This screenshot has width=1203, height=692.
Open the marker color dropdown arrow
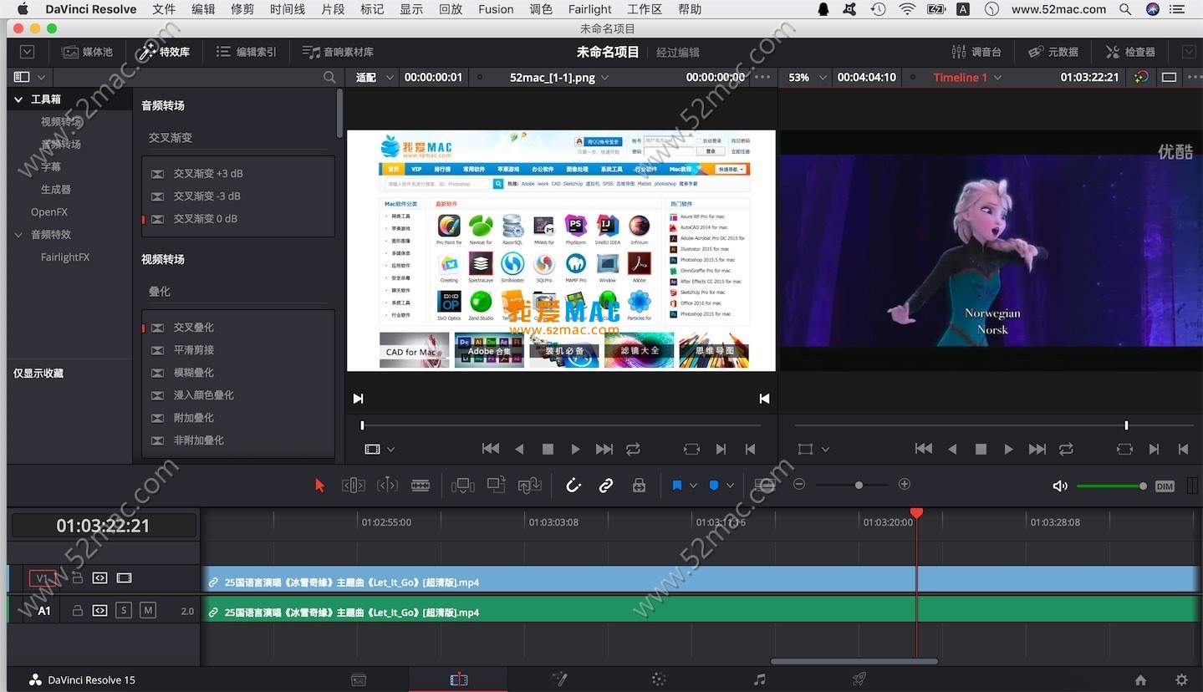(x=730, y=485)
